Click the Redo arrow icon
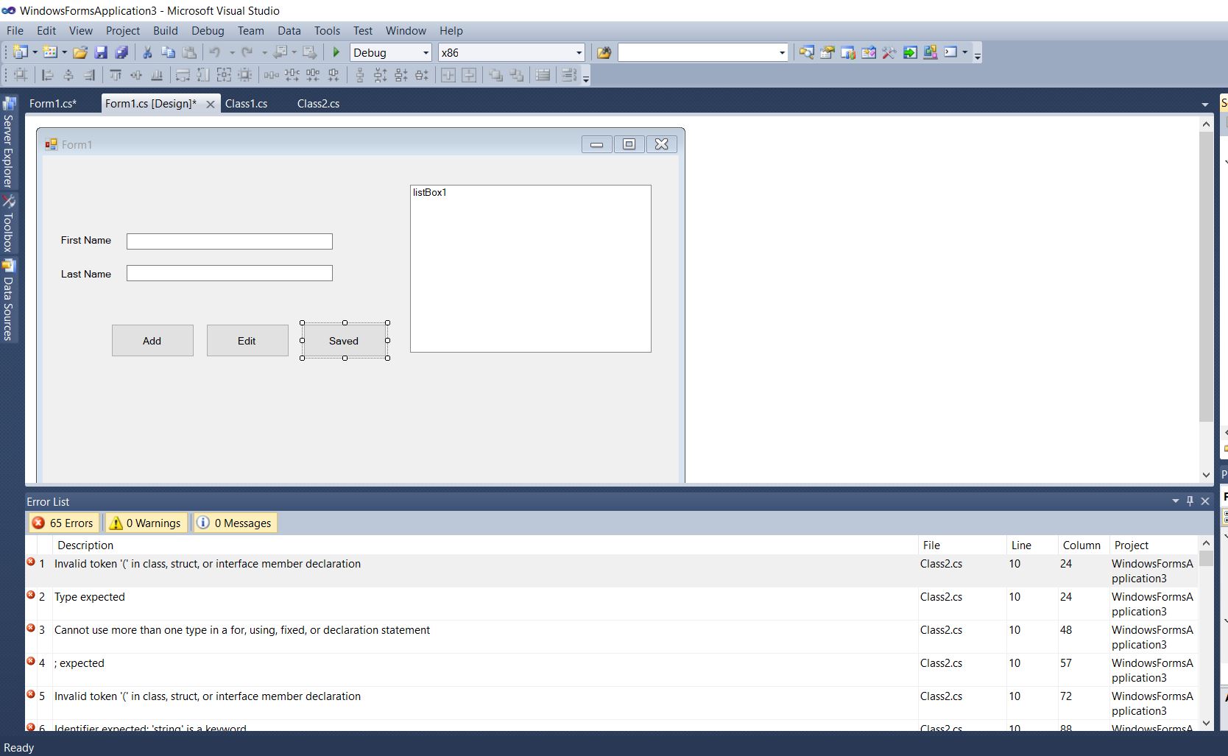This screenshot has height=756, width=1228. pos(247,52)
